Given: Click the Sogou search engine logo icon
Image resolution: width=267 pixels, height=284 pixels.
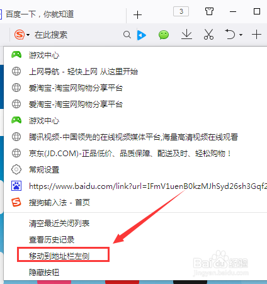Looking at the screenshot, I should 20,35.
